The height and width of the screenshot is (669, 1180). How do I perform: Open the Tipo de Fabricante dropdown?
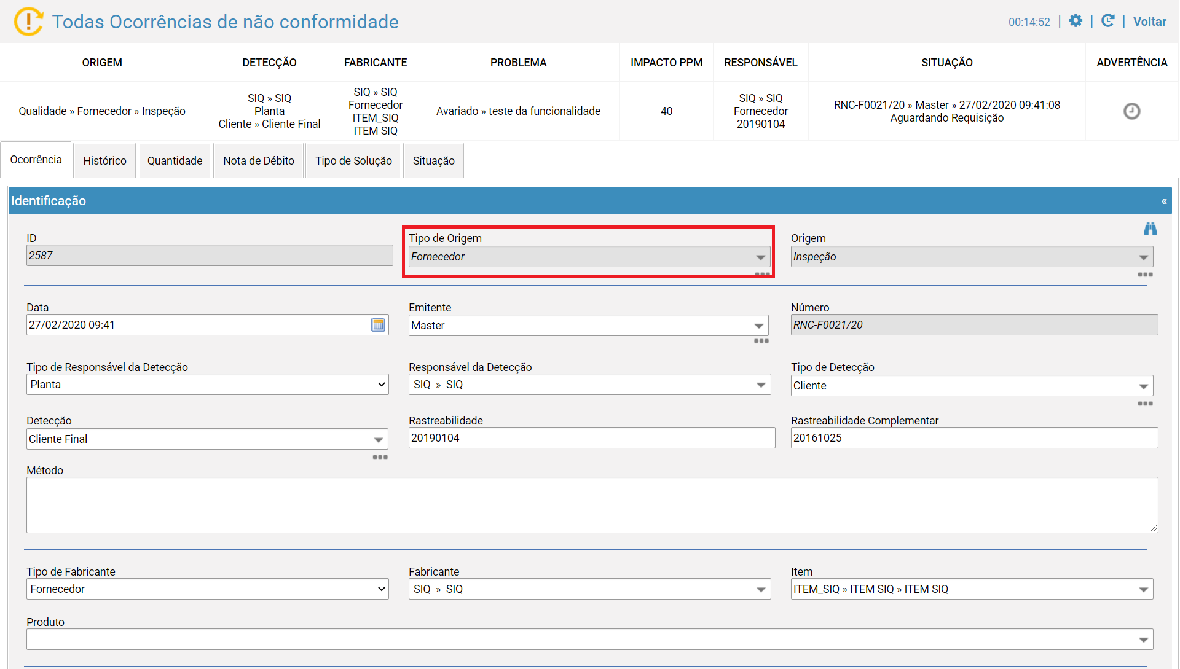pos(208,589)
